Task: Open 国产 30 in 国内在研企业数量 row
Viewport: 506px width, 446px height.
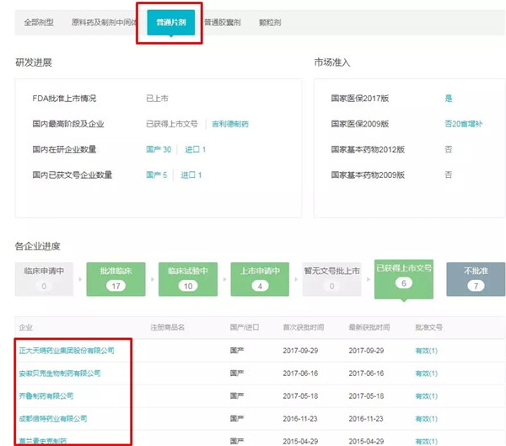Action: (159, 149)
